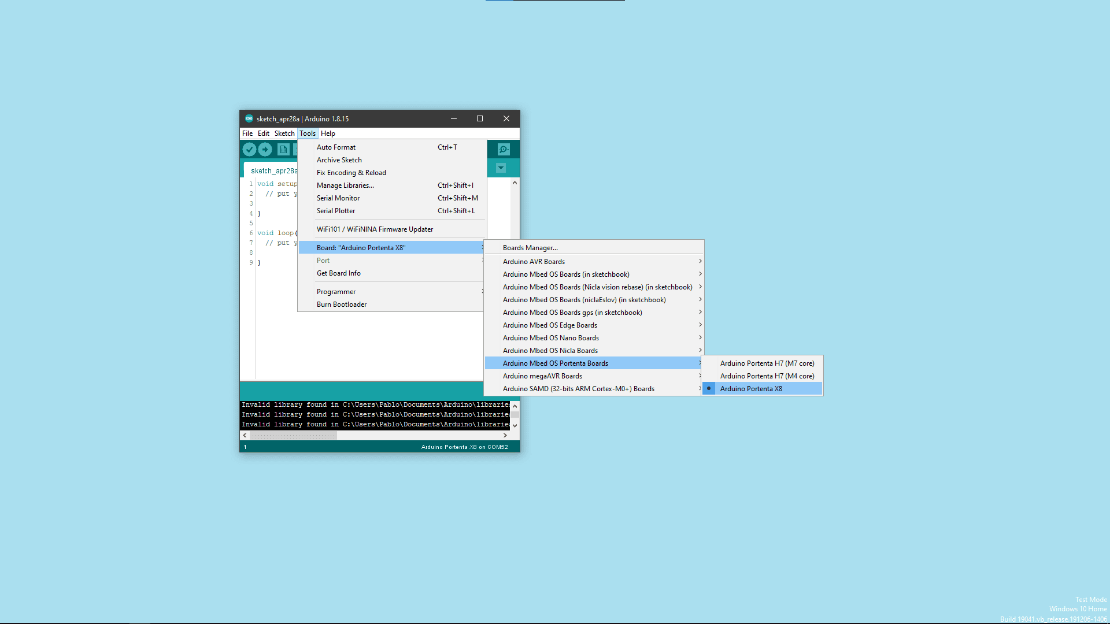
Task: Click the editor scroll up arrow
Action: point(515,183)
